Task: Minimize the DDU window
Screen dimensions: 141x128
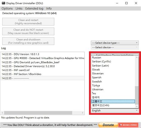Action: pyautogui.click(x=117, y=3)
